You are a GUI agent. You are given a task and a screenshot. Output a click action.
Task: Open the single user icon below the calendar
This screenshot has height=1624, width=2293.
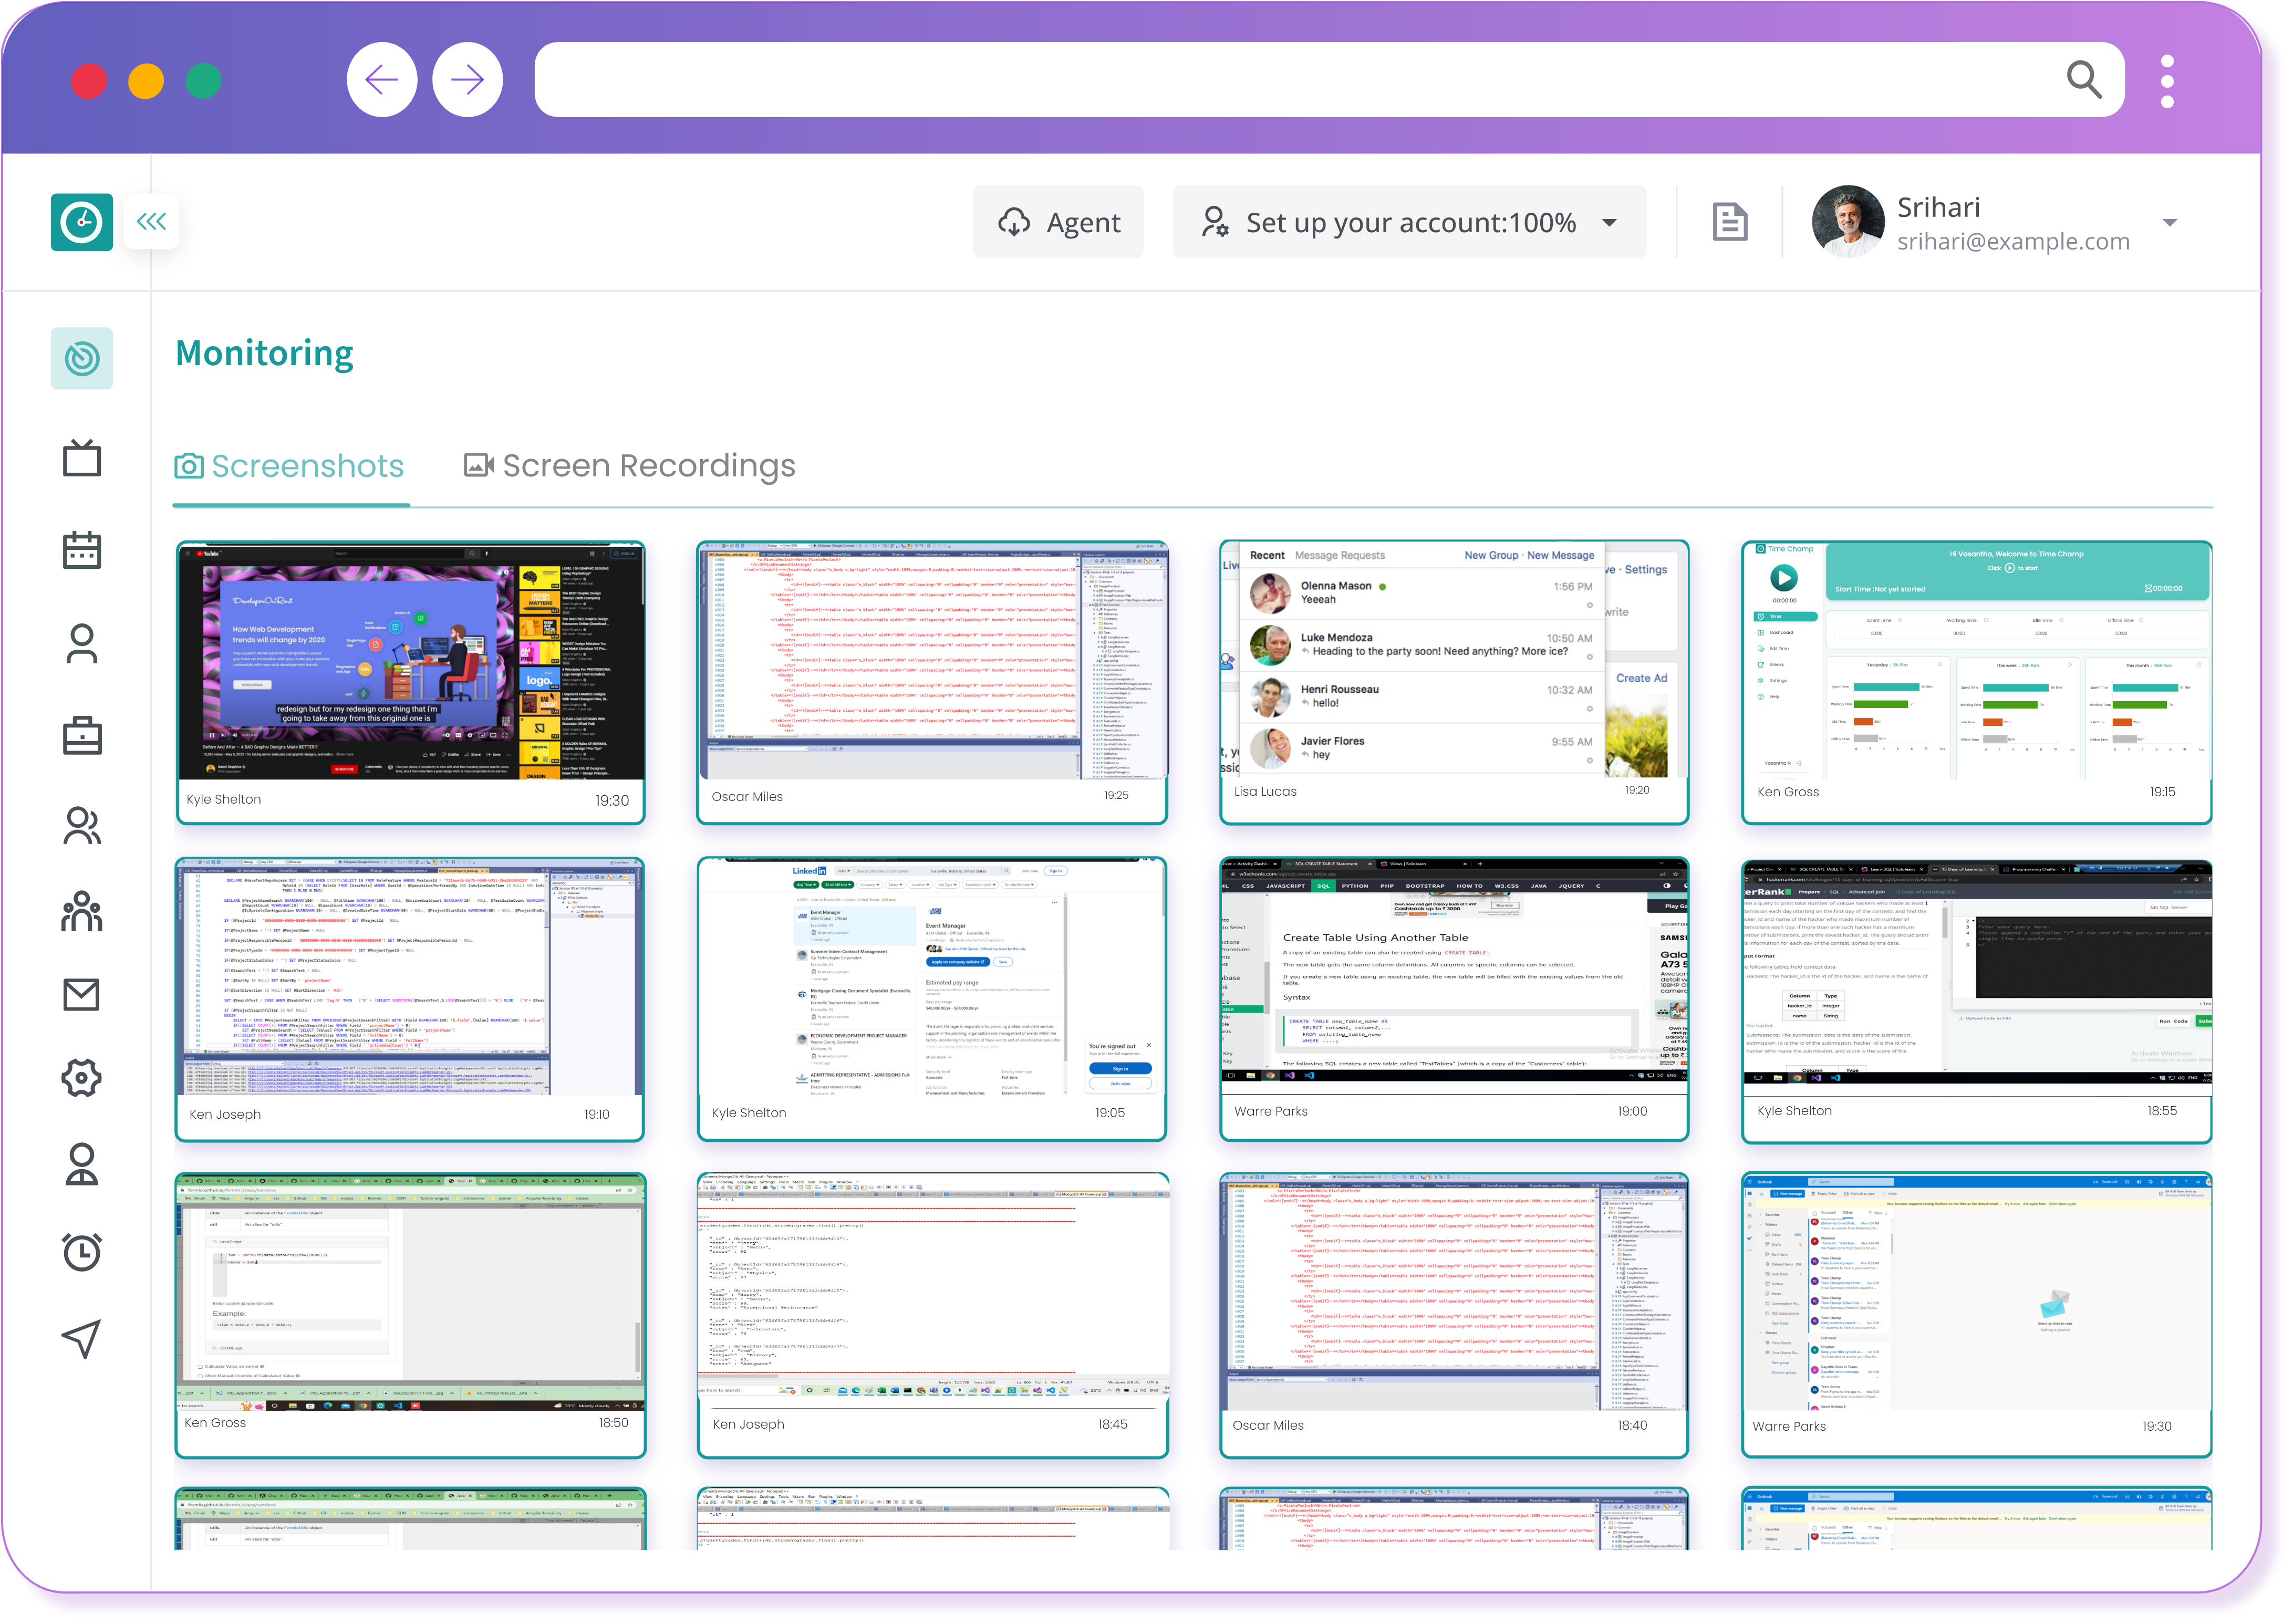(x=82, y=644)
